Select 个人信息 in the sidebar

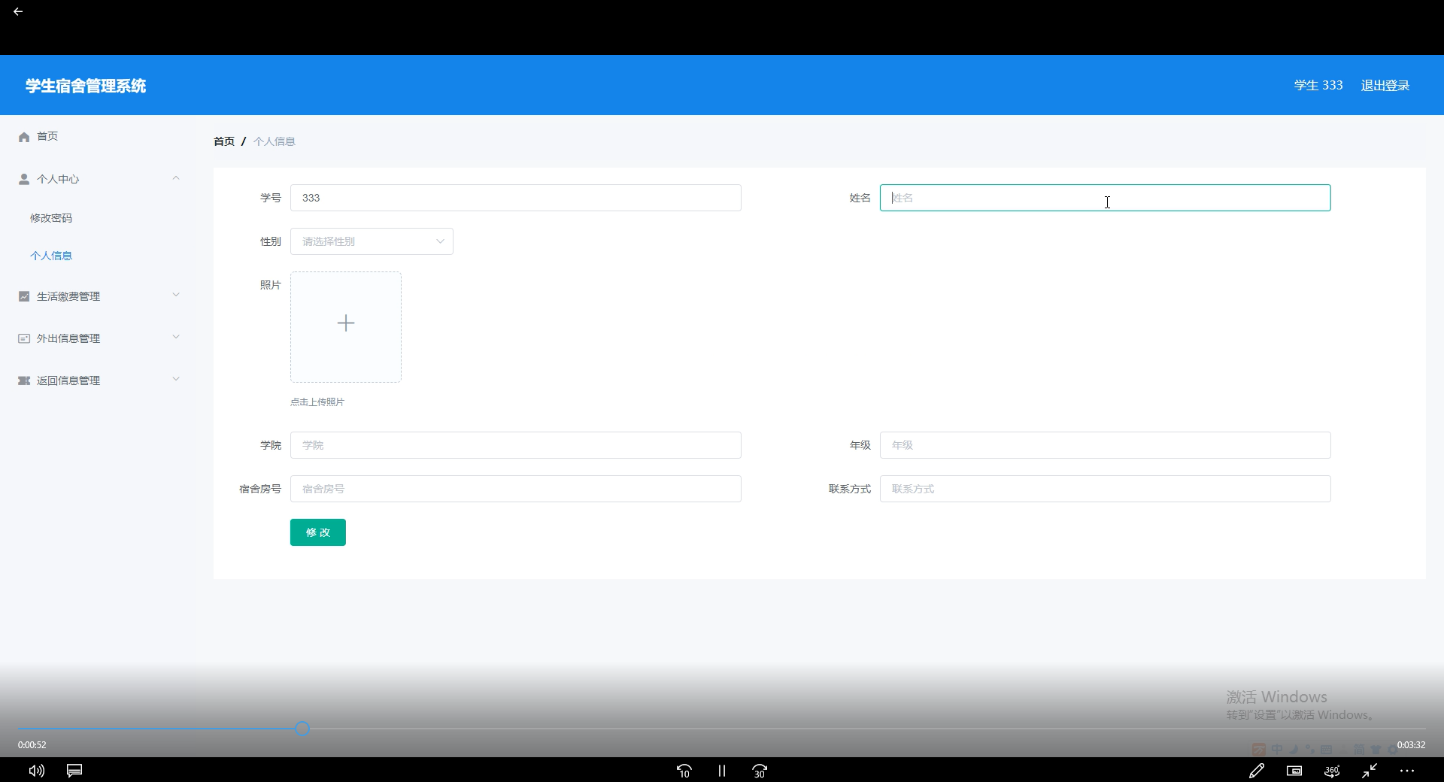(51, 256)
